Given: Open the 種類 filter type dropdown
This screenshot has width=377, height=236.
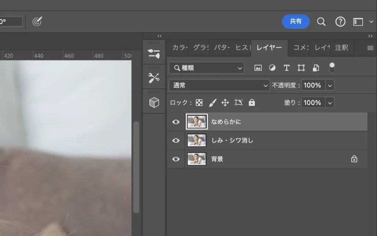Looking at the screenshot, I should [x=207, y=68].
